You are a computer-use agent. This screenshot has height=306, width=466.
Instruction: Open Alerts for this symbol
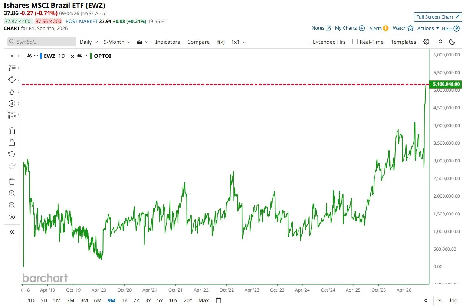click(379, 28)
